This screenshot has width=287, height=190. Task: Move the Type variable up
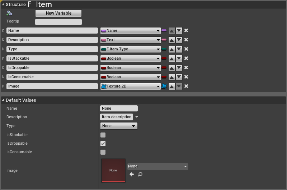[172, 49]
